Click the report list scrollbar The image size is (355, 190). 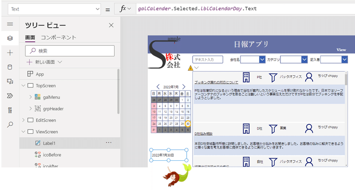pos(346,79)
